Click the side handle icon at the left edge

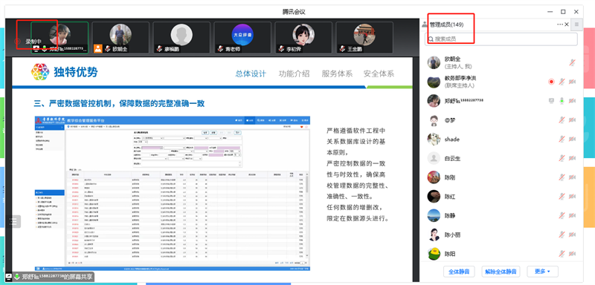coord(13,221)
